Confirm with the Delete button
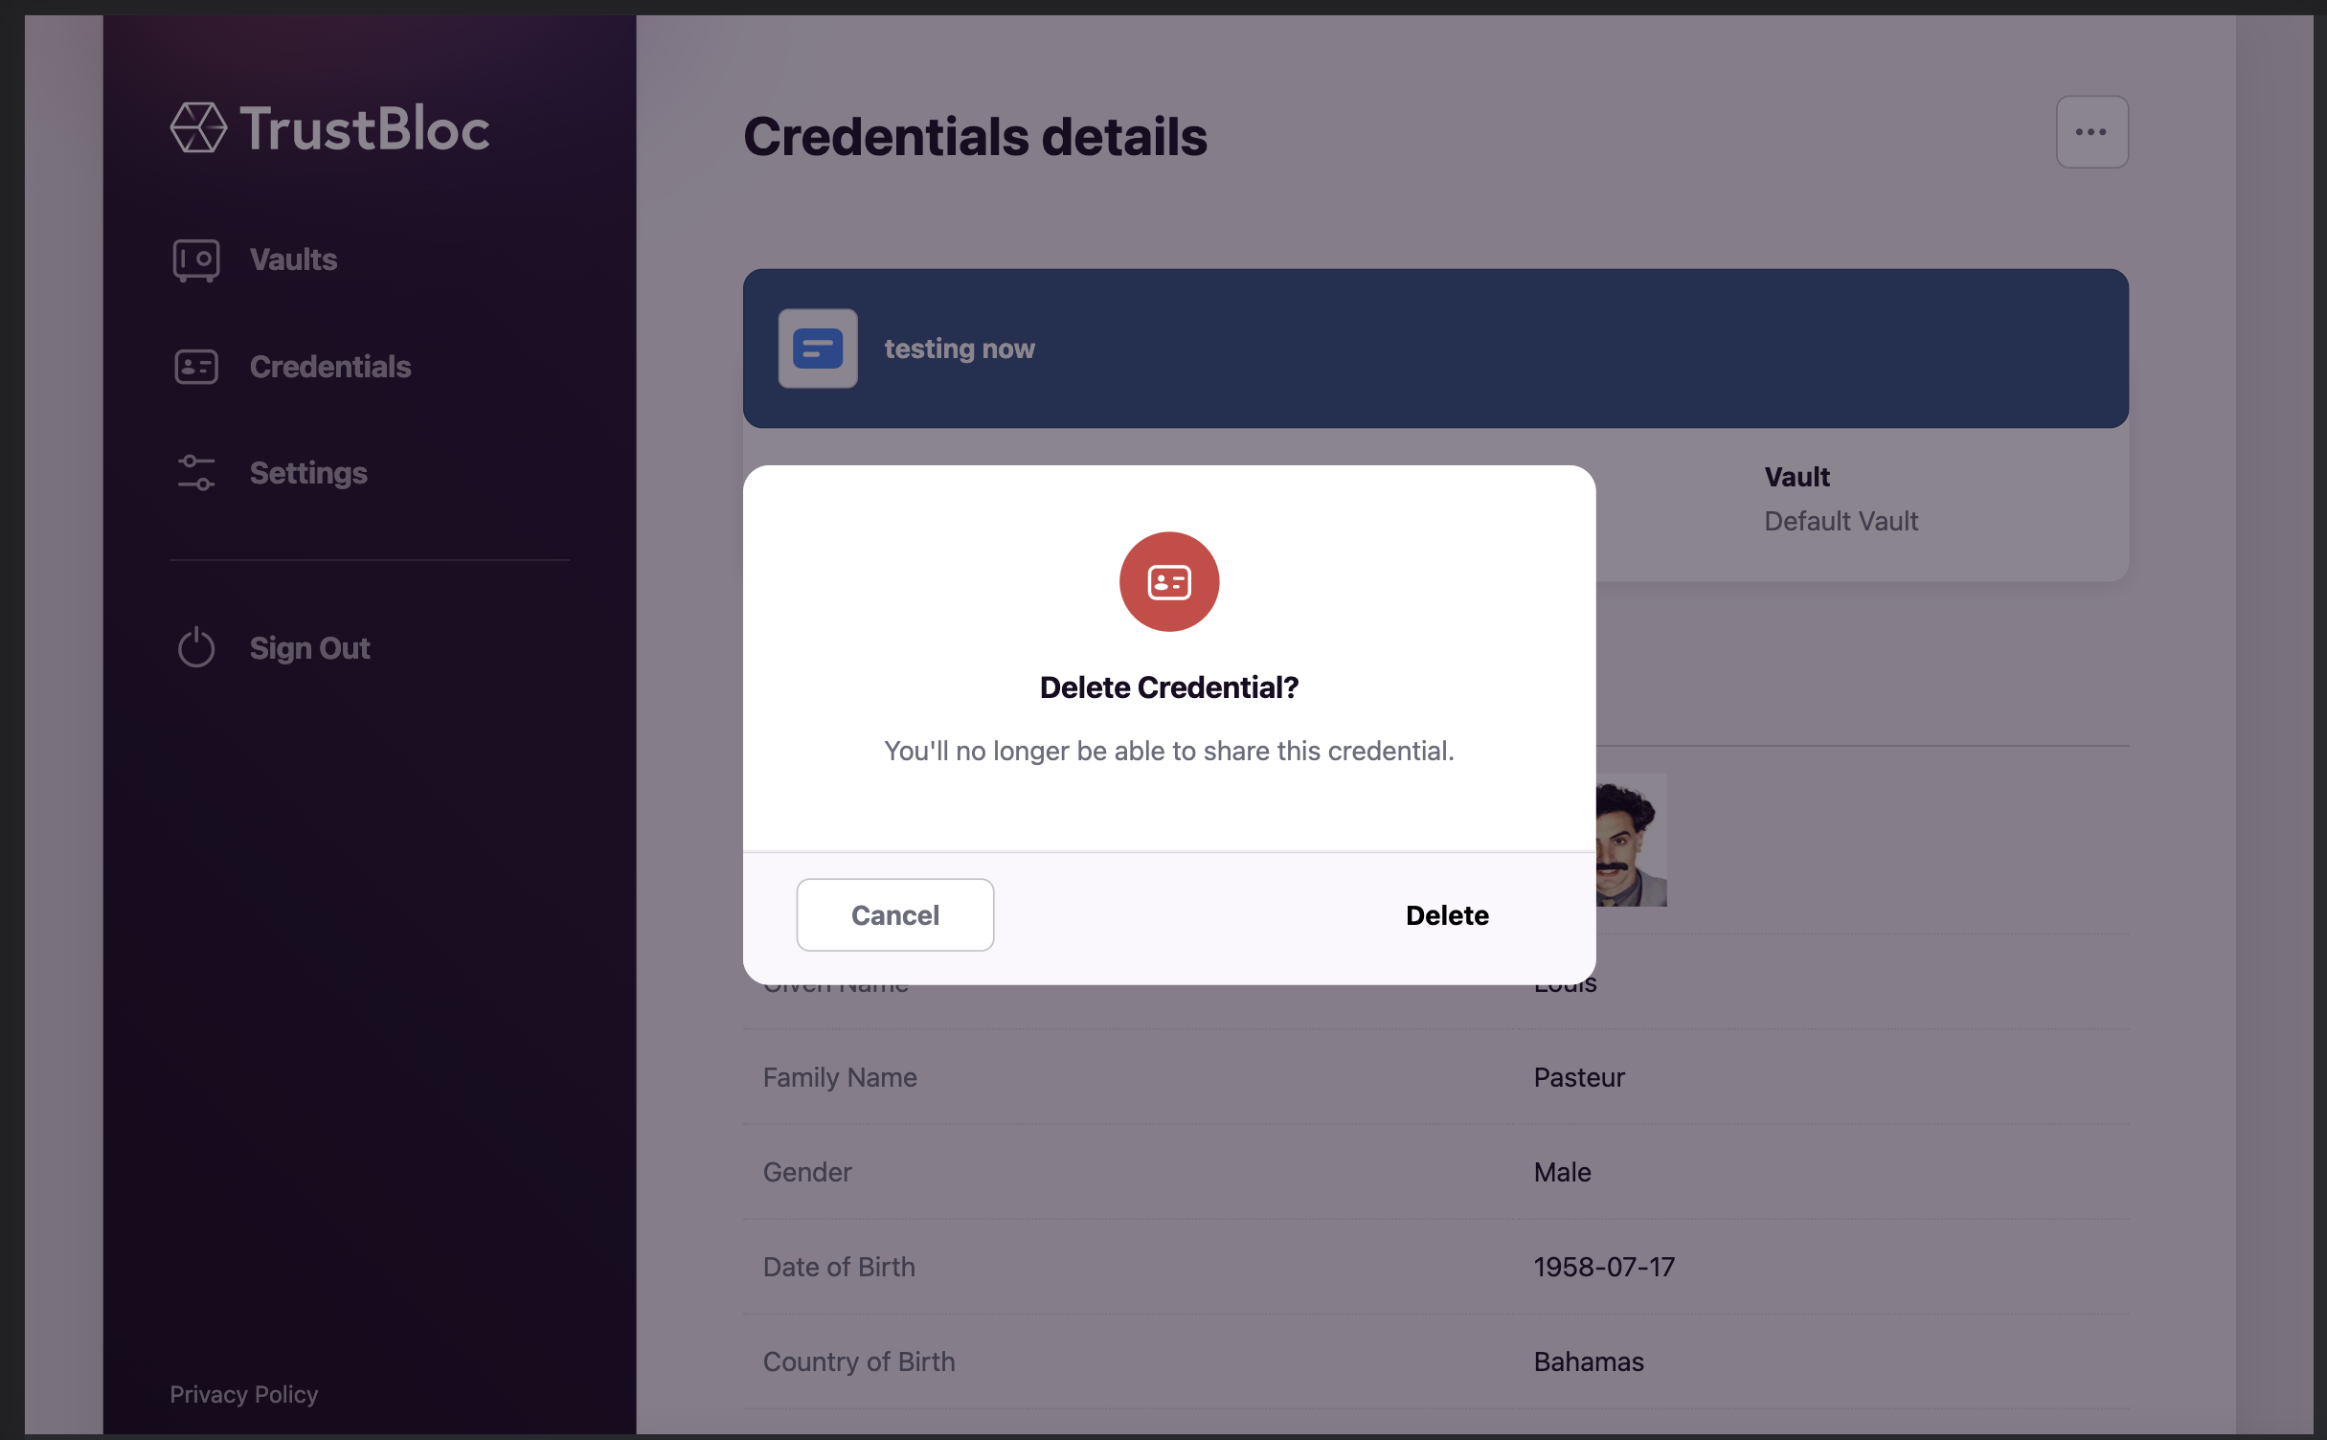 (x=1446, y=914)
